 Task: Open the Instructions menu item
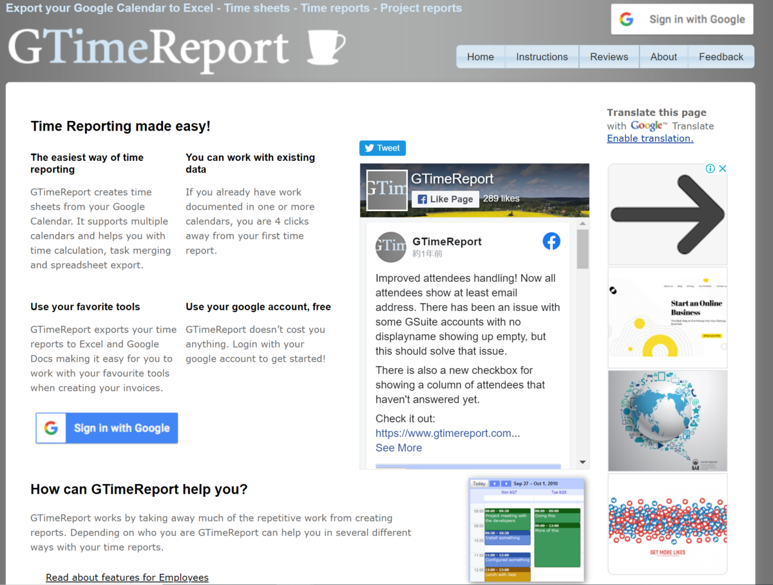542,57
